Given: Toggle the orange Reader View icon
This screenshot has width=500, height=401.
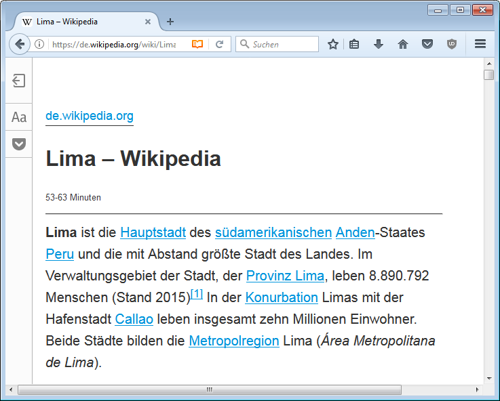Looking at the screenshot, I should (x=197, y=44).
